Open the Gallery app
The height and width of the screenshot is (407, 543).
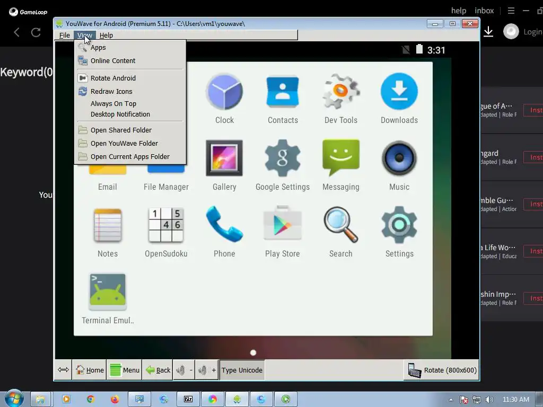click(224, 158)
